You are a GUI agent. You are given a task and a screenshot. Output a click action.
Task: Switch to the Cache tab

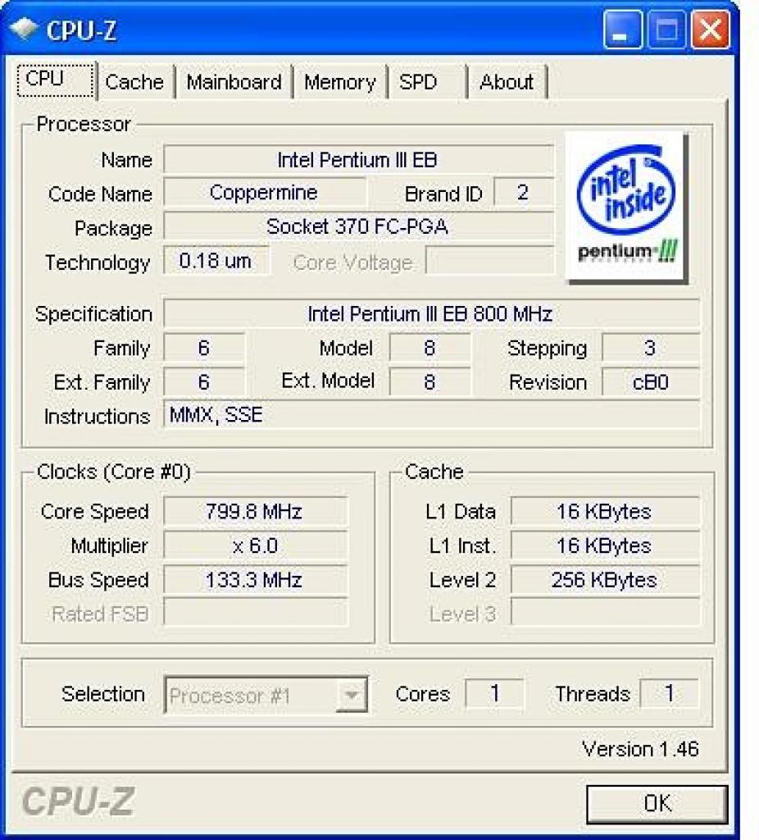pos(135,82)
